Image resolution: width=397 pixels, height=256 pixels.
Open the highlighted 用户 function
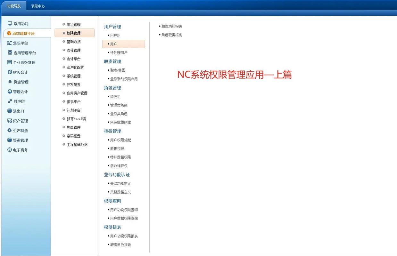[x=124, y=44]
